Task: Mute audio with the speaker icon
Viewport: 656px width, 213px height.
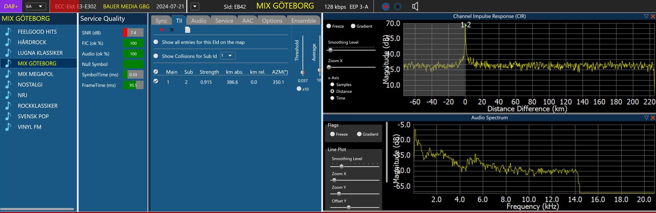Action: click(x=415, y=6)
